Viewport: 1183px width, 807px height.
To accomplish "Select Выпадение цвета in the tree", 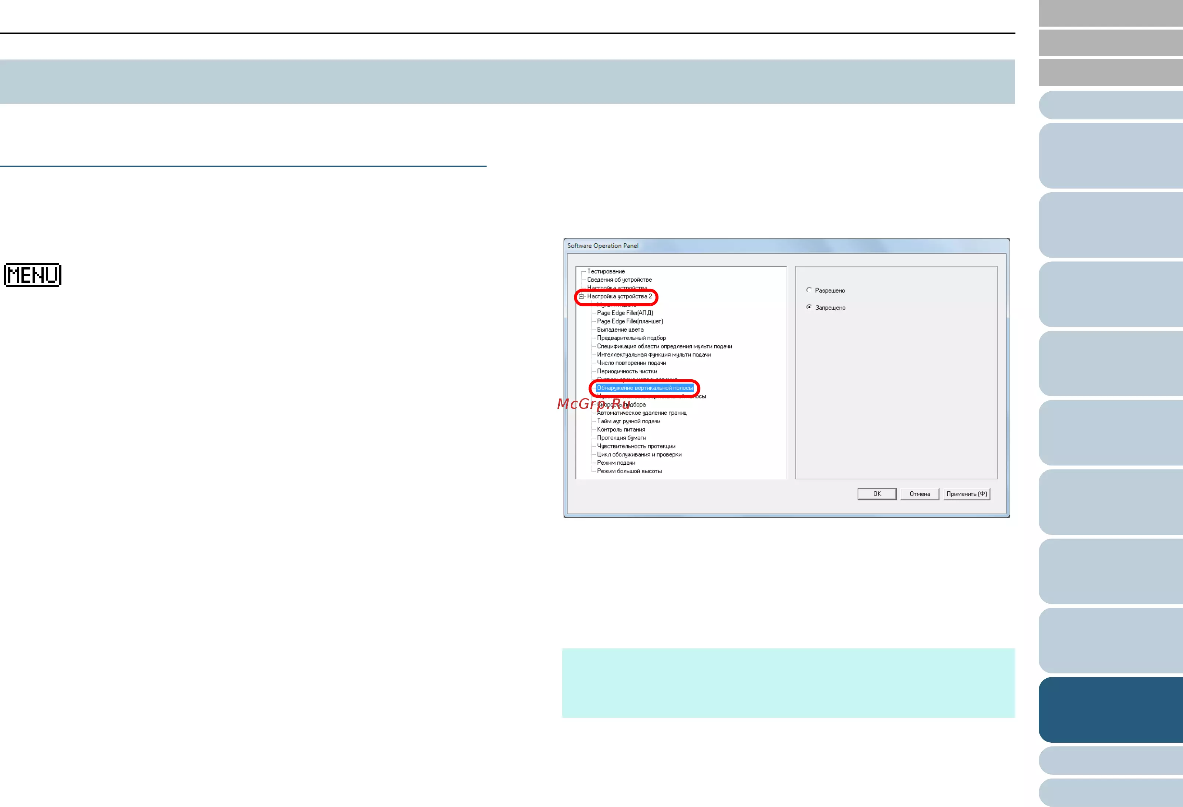I will (x=620, y=329).
